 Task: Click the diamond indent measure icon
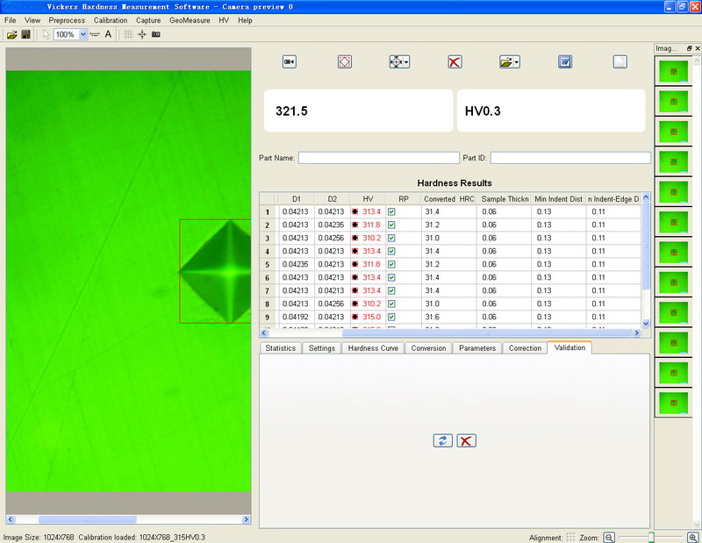345,61
